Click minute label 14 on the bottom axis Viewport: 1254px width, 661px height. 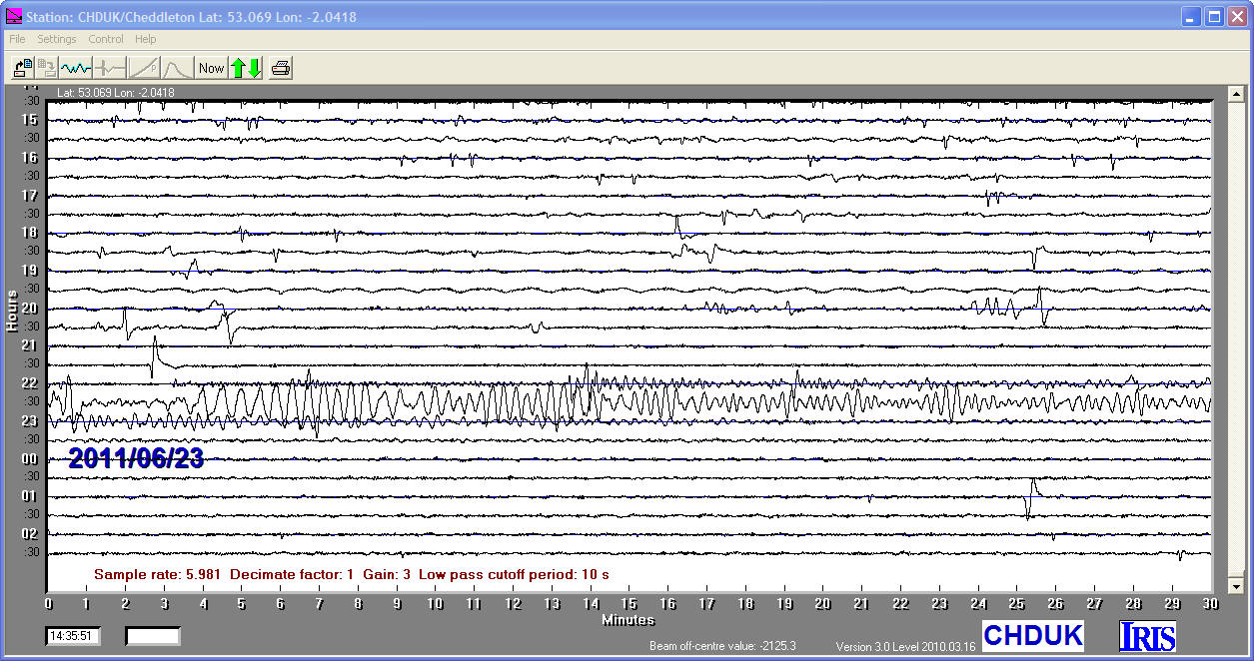click(x=591, y=604)
